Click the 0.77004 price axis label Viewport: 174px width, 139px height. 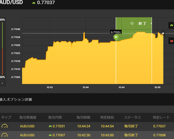(16, 77)
